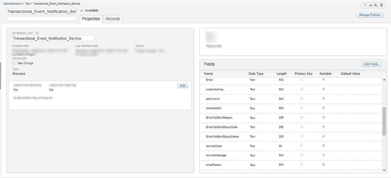Click the data extension name input field
Viewport: 391px width, 178px height.
pyautogui.click(x=42, y=11)
